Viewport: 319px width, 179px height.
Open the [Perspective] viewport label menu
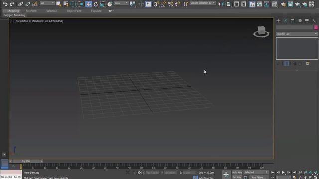(22, 21)
